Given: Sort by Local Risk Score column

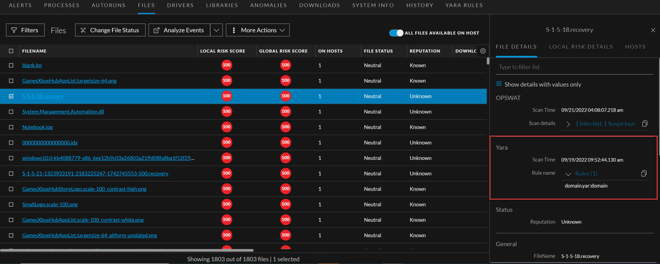Looking at the screenshot, I should tap(223, 51).
